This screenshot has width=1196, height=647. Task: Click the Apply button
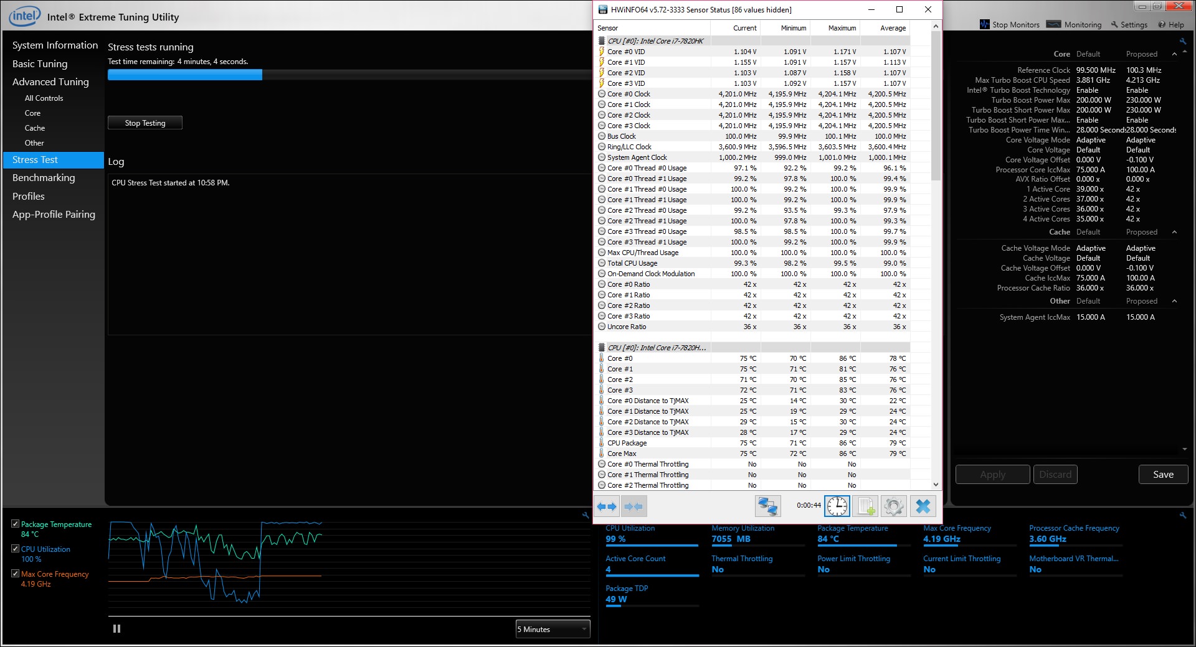[992, 474]
